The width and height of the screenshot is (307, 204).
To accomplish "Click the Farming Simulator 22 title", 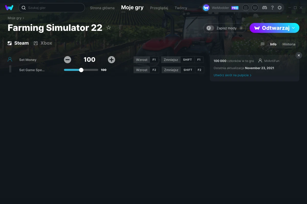I will click(x=55, y=28).
